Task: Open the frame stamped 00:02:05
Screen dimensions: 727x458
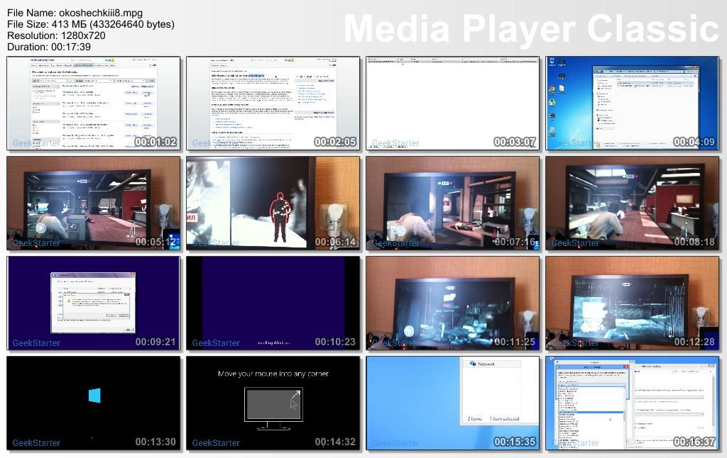Action: coord(273,104)
